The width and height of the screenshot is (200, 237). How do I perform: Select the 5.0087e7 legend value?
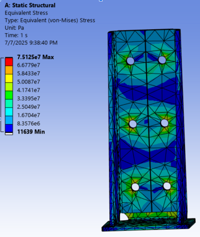click(29, 82)
